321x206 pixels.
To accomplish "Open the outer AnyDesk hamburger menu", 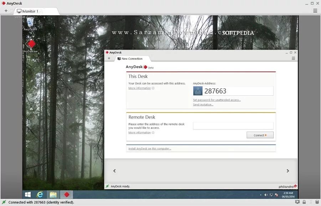I will coord(315,11).
